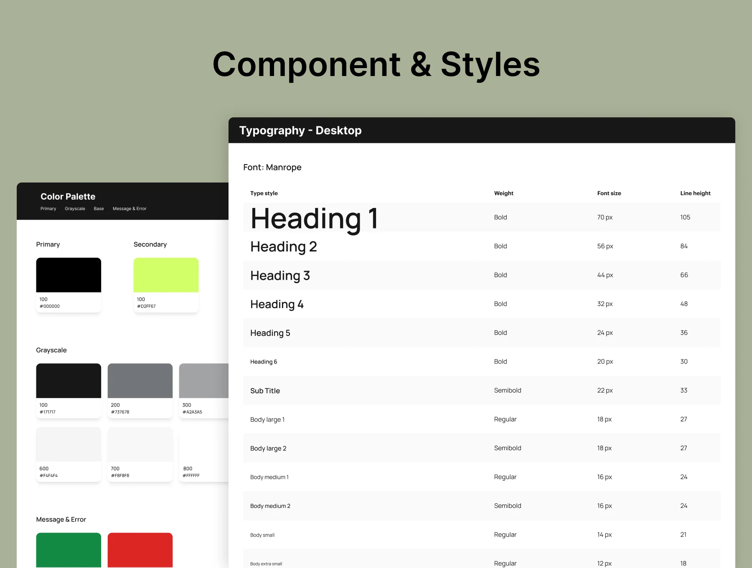The image size is (752, 568).
Task: Click the Type style column header
Action: click(264, 193)
